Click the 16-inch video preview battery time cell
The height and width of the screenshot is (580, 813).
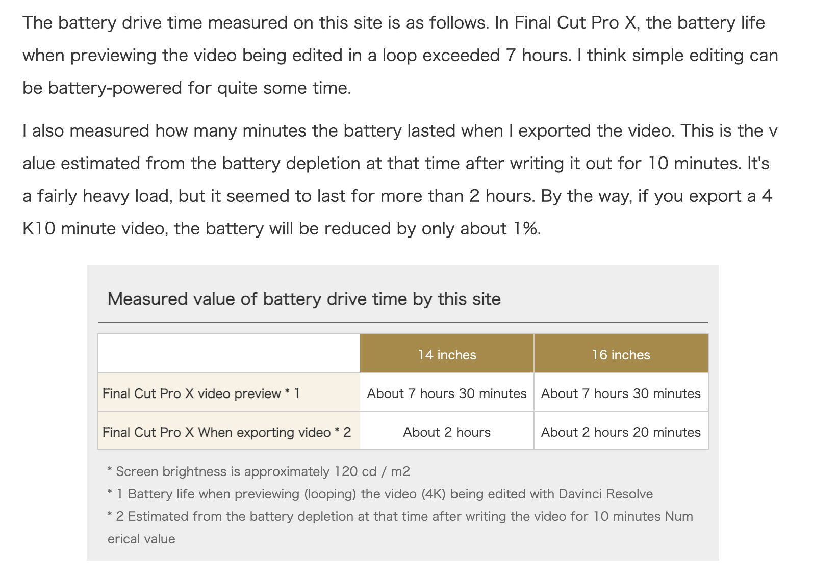tap(621, 393)
